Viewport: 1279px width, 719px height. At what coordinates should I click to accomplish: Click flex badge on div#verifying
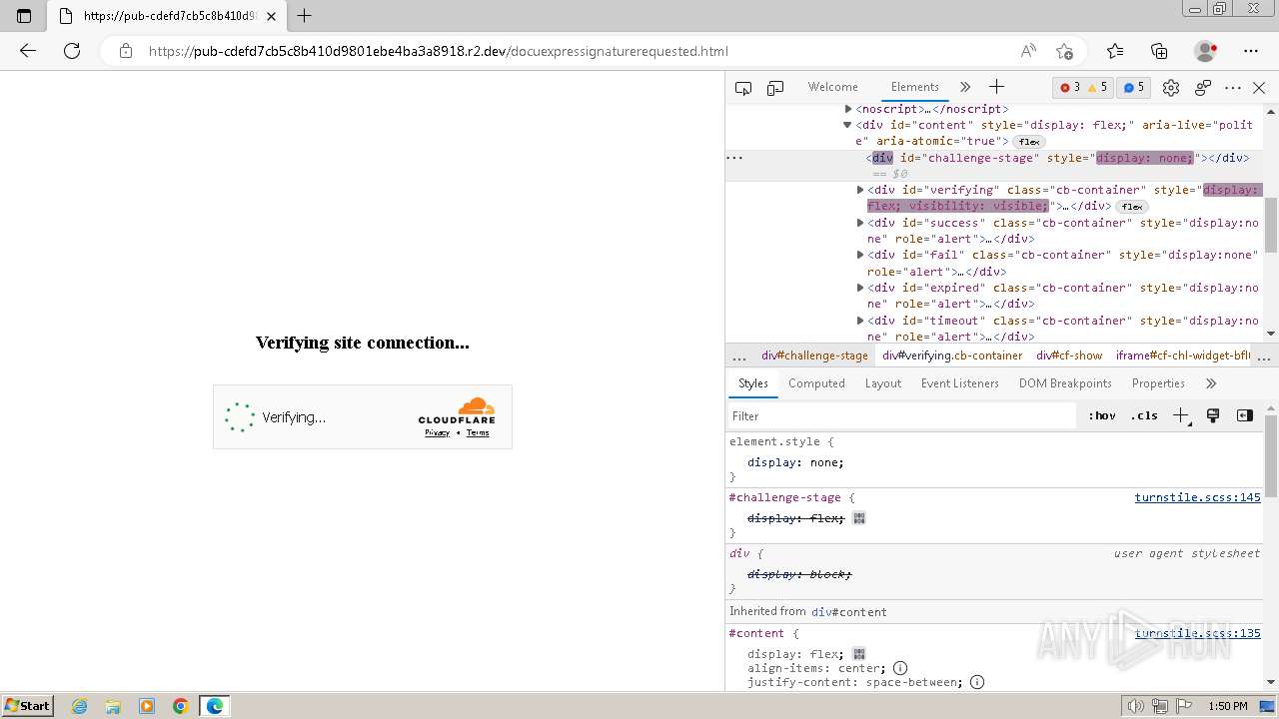(x=1132, y=207)
